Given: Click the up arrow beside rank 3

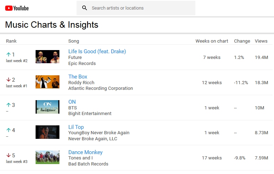Looking at the screenshot, I should [x=9, y=105].
